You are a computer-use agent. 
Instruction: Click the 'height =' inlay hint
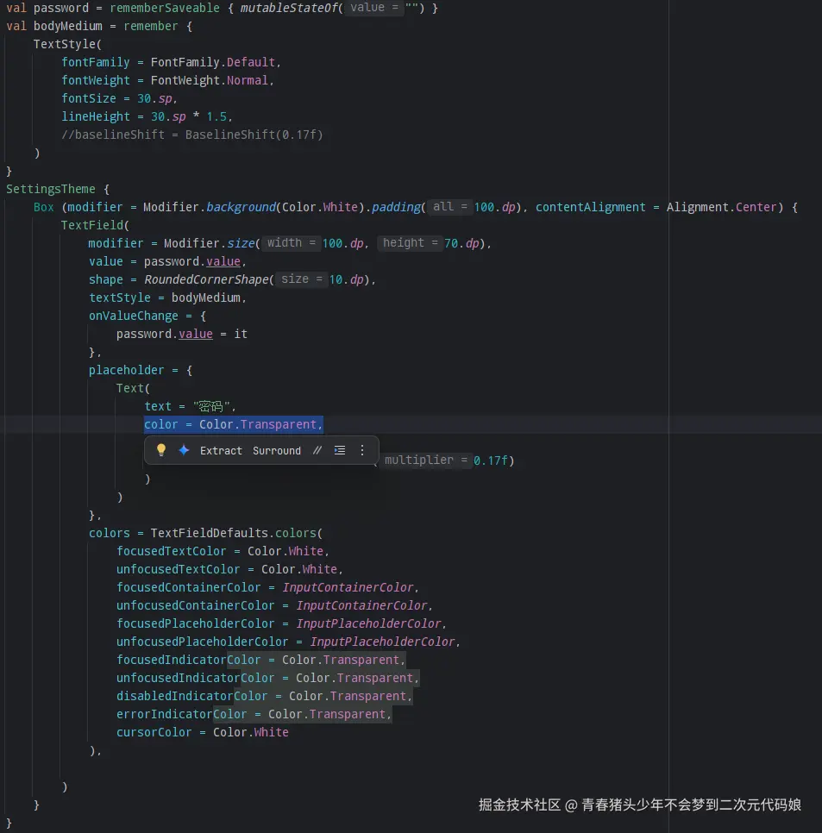coord(410,243)
